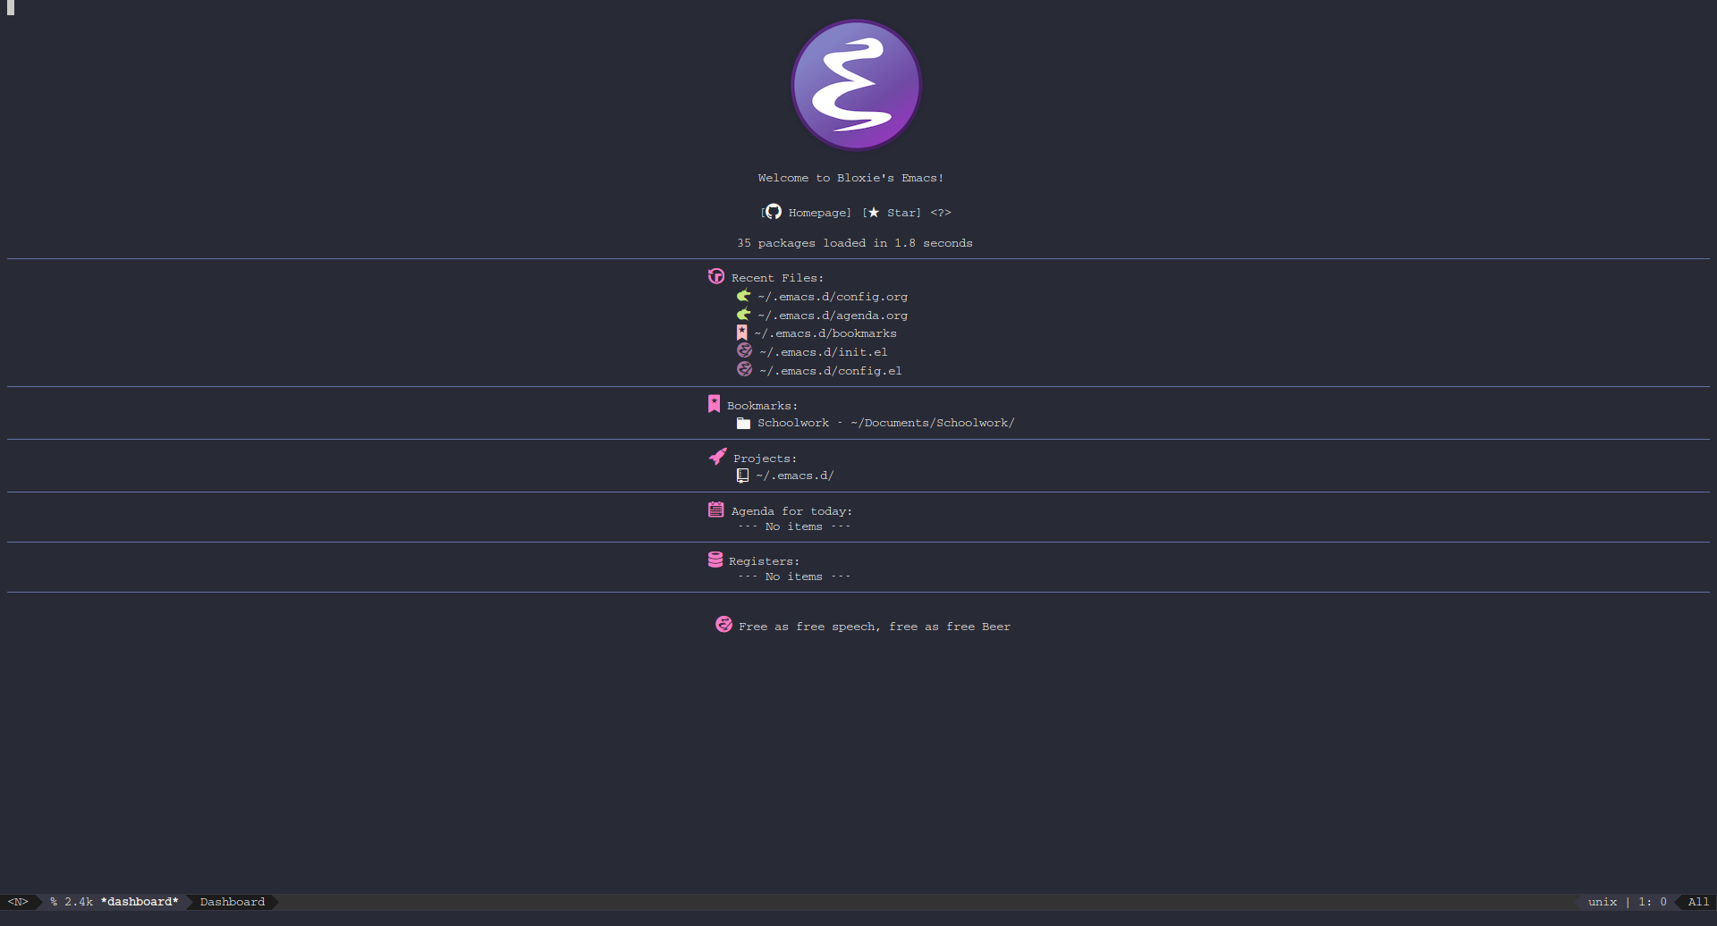
Task: Click the database icon next to Registers
Action: point(715,559)
